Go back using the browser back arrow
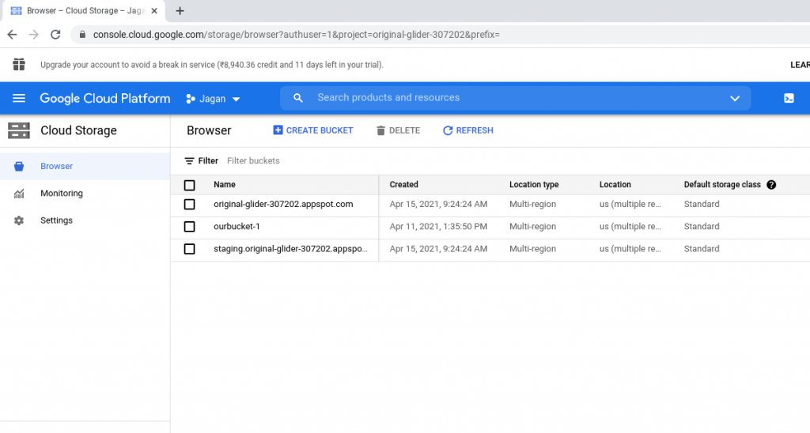 pyautogui.click(x=12, y=35)
